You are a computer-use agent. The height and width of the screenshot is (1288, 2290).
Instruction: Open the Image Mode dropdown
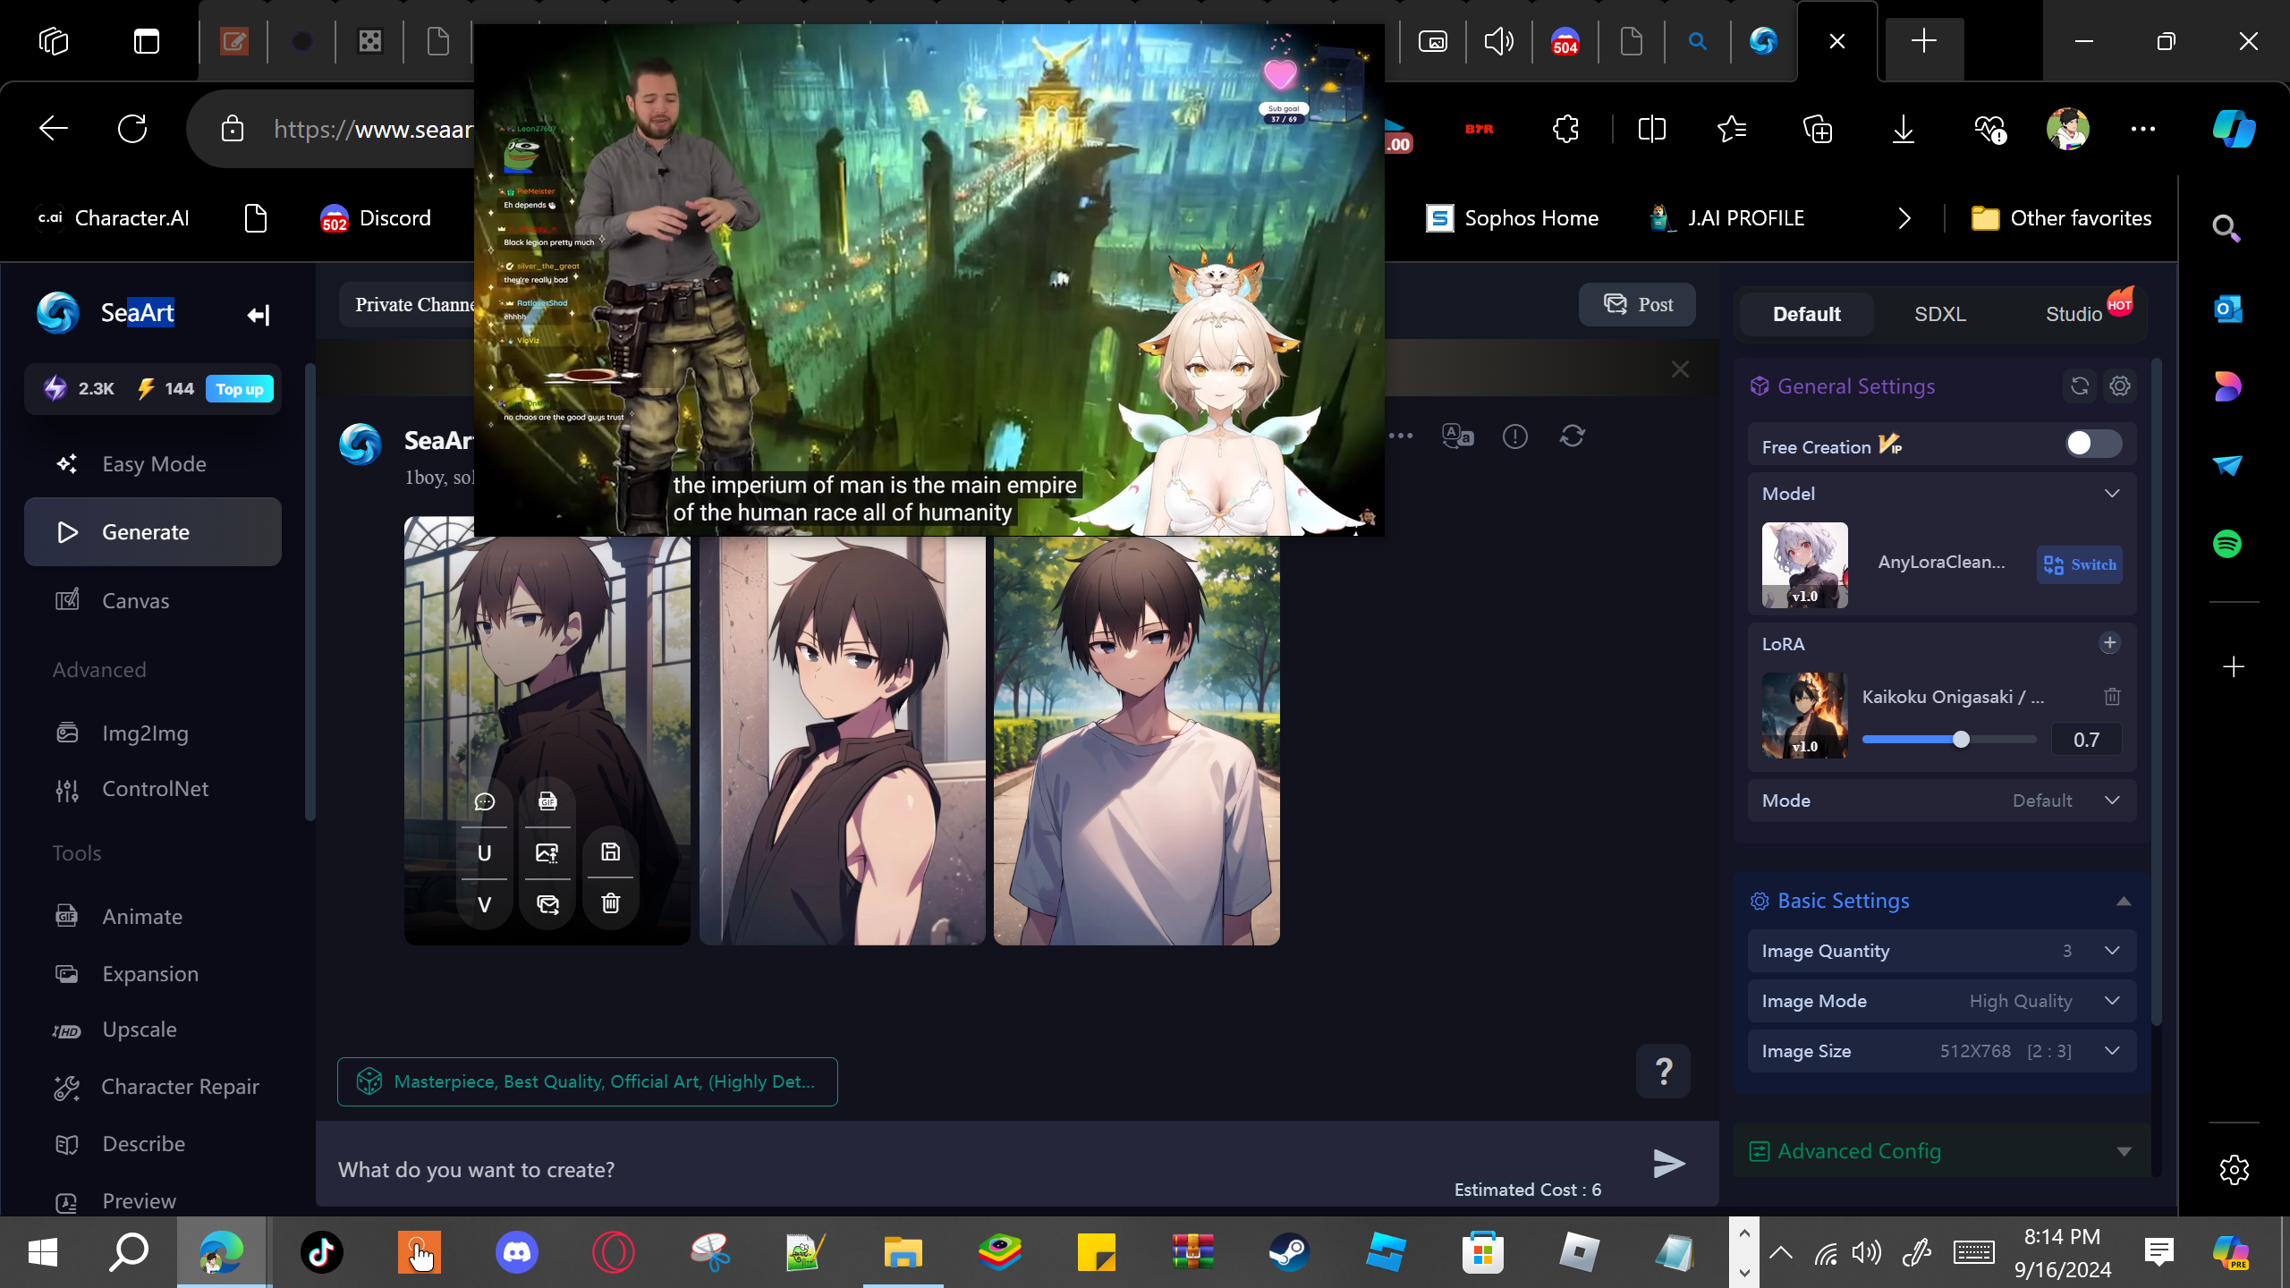[x=1942, y=1001]
